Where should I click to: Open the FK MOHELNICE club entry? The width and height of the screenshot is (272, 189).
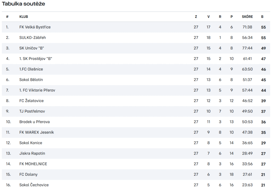tap(33, 164)
